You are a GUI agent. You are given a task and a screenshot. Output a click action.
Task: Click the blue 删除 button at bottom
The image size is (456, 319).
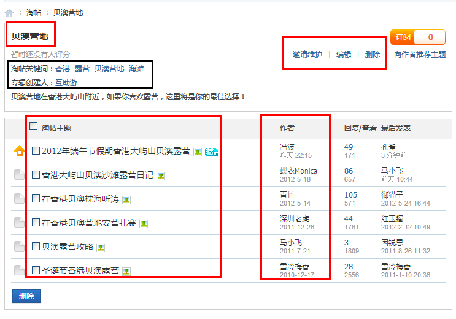click(26, 296)
